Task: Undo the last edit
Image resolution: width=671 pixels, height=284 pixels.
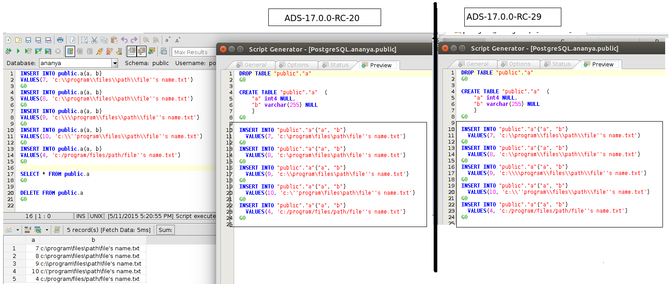Action: tap(124, 40)
